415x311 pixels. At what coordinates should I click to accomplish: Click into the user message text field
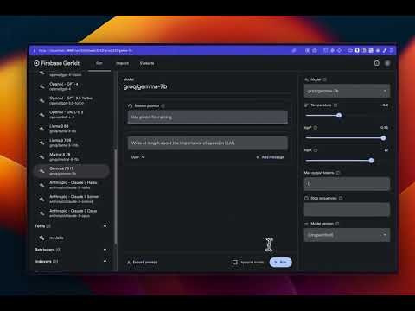click(x=207, y=143)
